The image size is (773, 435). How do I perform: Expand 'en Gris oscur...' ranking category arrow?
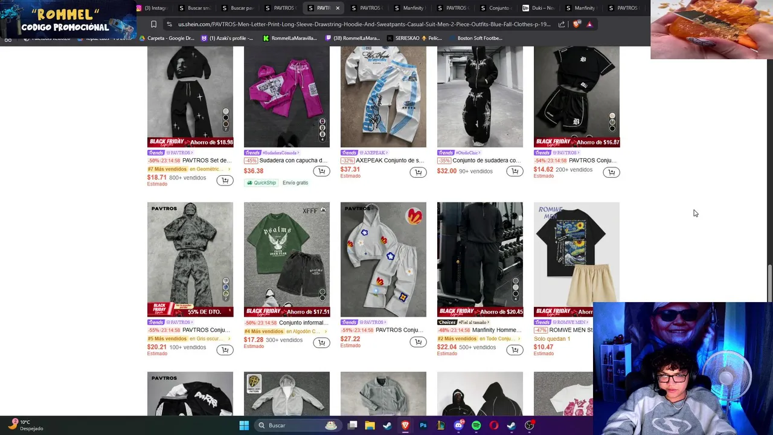(x=229, y=339)
